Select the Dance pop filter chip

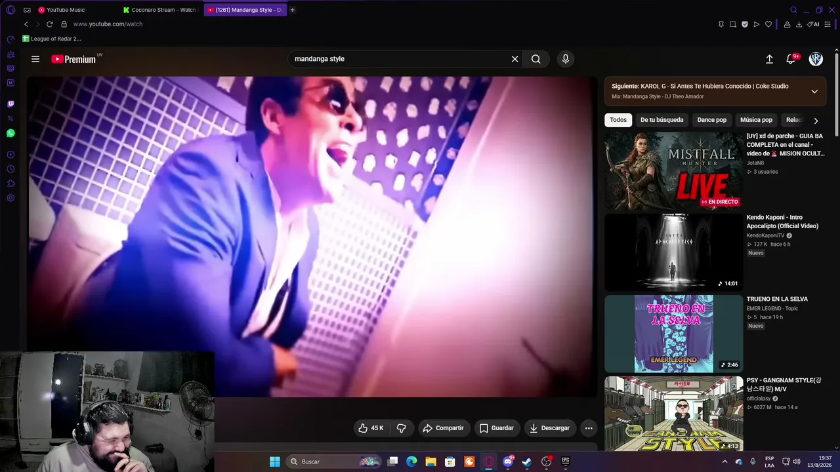tap(712, 120)
